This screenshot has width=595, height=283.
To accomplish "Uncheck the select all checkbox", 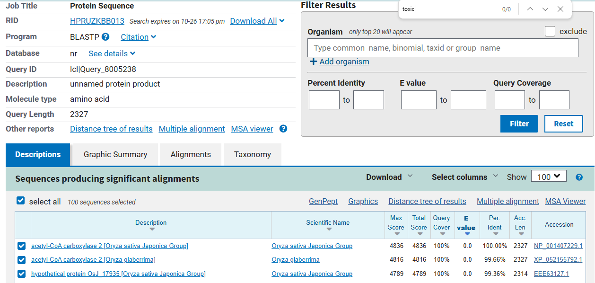I will click(20, 201).
